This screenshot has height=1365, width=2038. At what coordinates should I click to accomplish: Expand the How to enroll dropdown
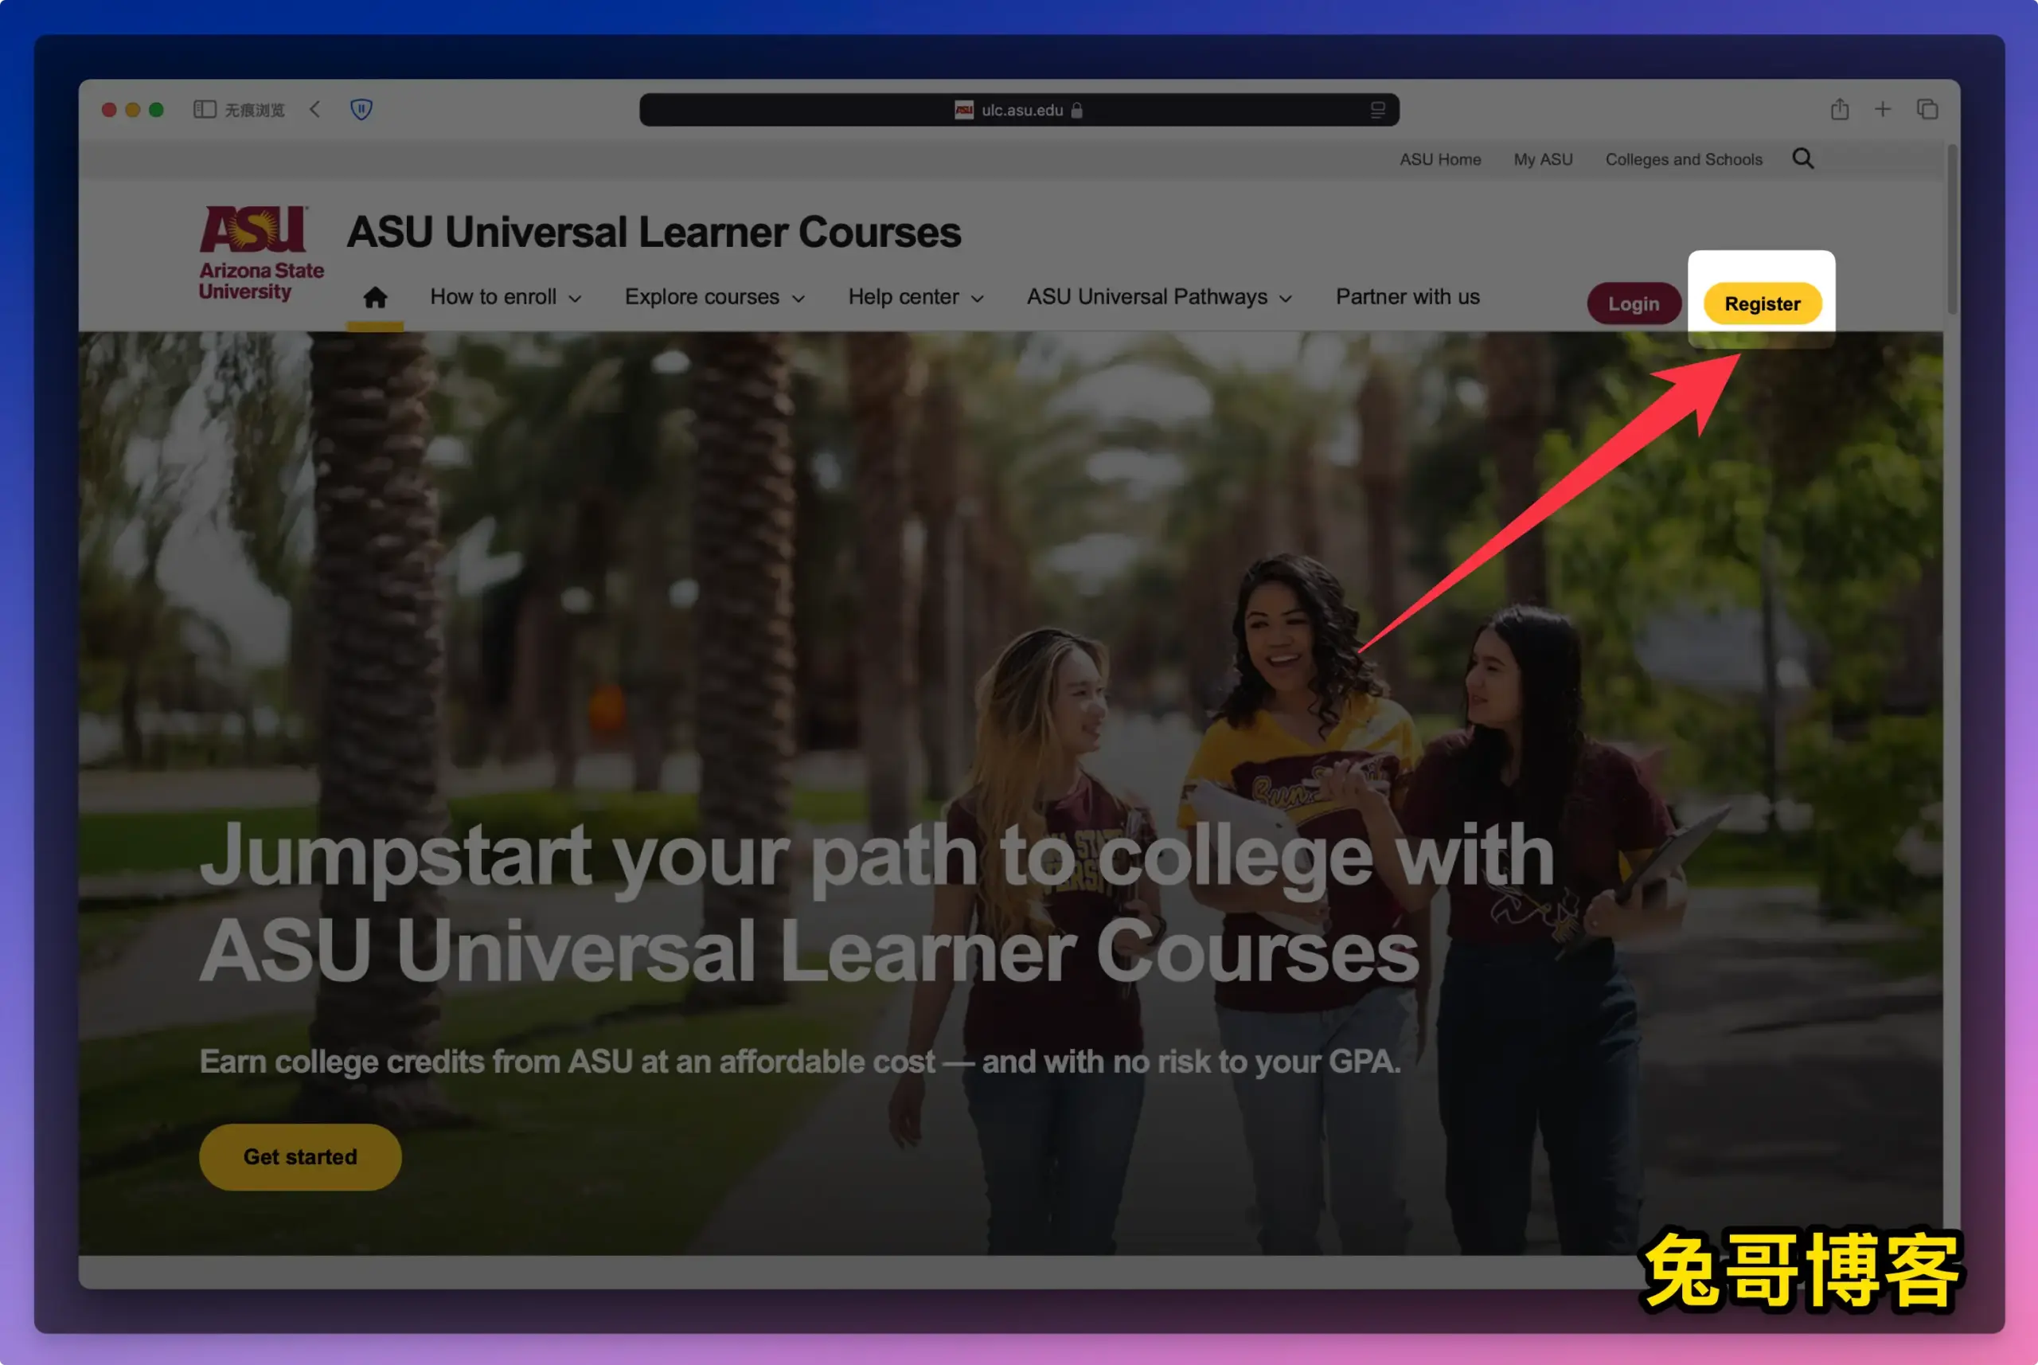point(506,297)
